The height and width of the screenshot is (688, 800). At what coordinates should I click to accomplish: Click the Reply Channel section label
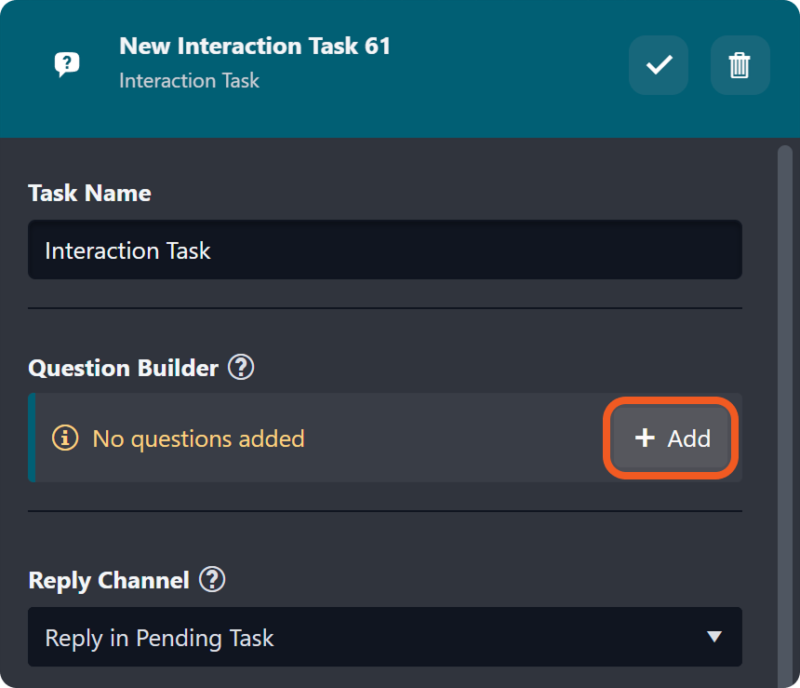tap(109, 580)
